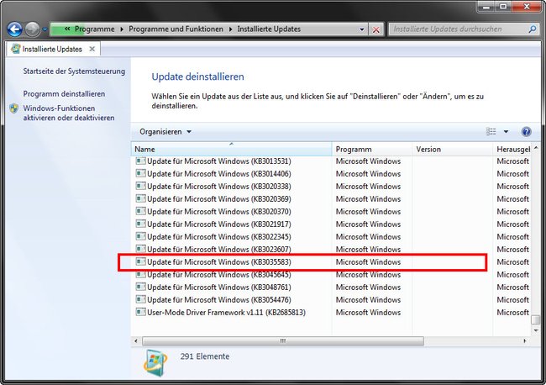Click the icon next to KB3014406
The width and height of the screenshot is (546, 385).
(x=140, y=173)
